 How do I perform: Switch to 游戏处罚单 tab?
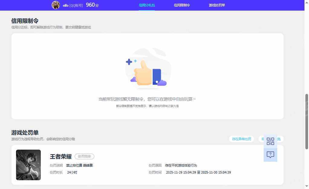(217, 5)
